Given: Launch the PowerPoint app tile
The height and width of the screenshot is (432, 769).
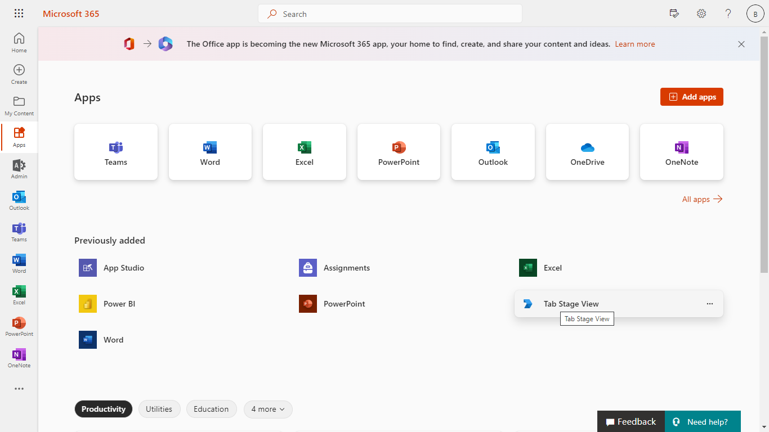Looking at the screenshot, I should tap(399, 152).
